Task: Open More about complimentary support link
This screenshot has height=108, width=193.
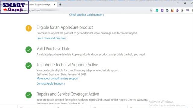Action: [x=57, y=79]
